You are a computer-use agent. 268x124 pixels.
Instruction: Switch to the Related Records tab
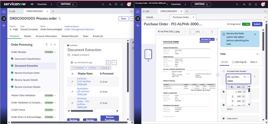70,36
